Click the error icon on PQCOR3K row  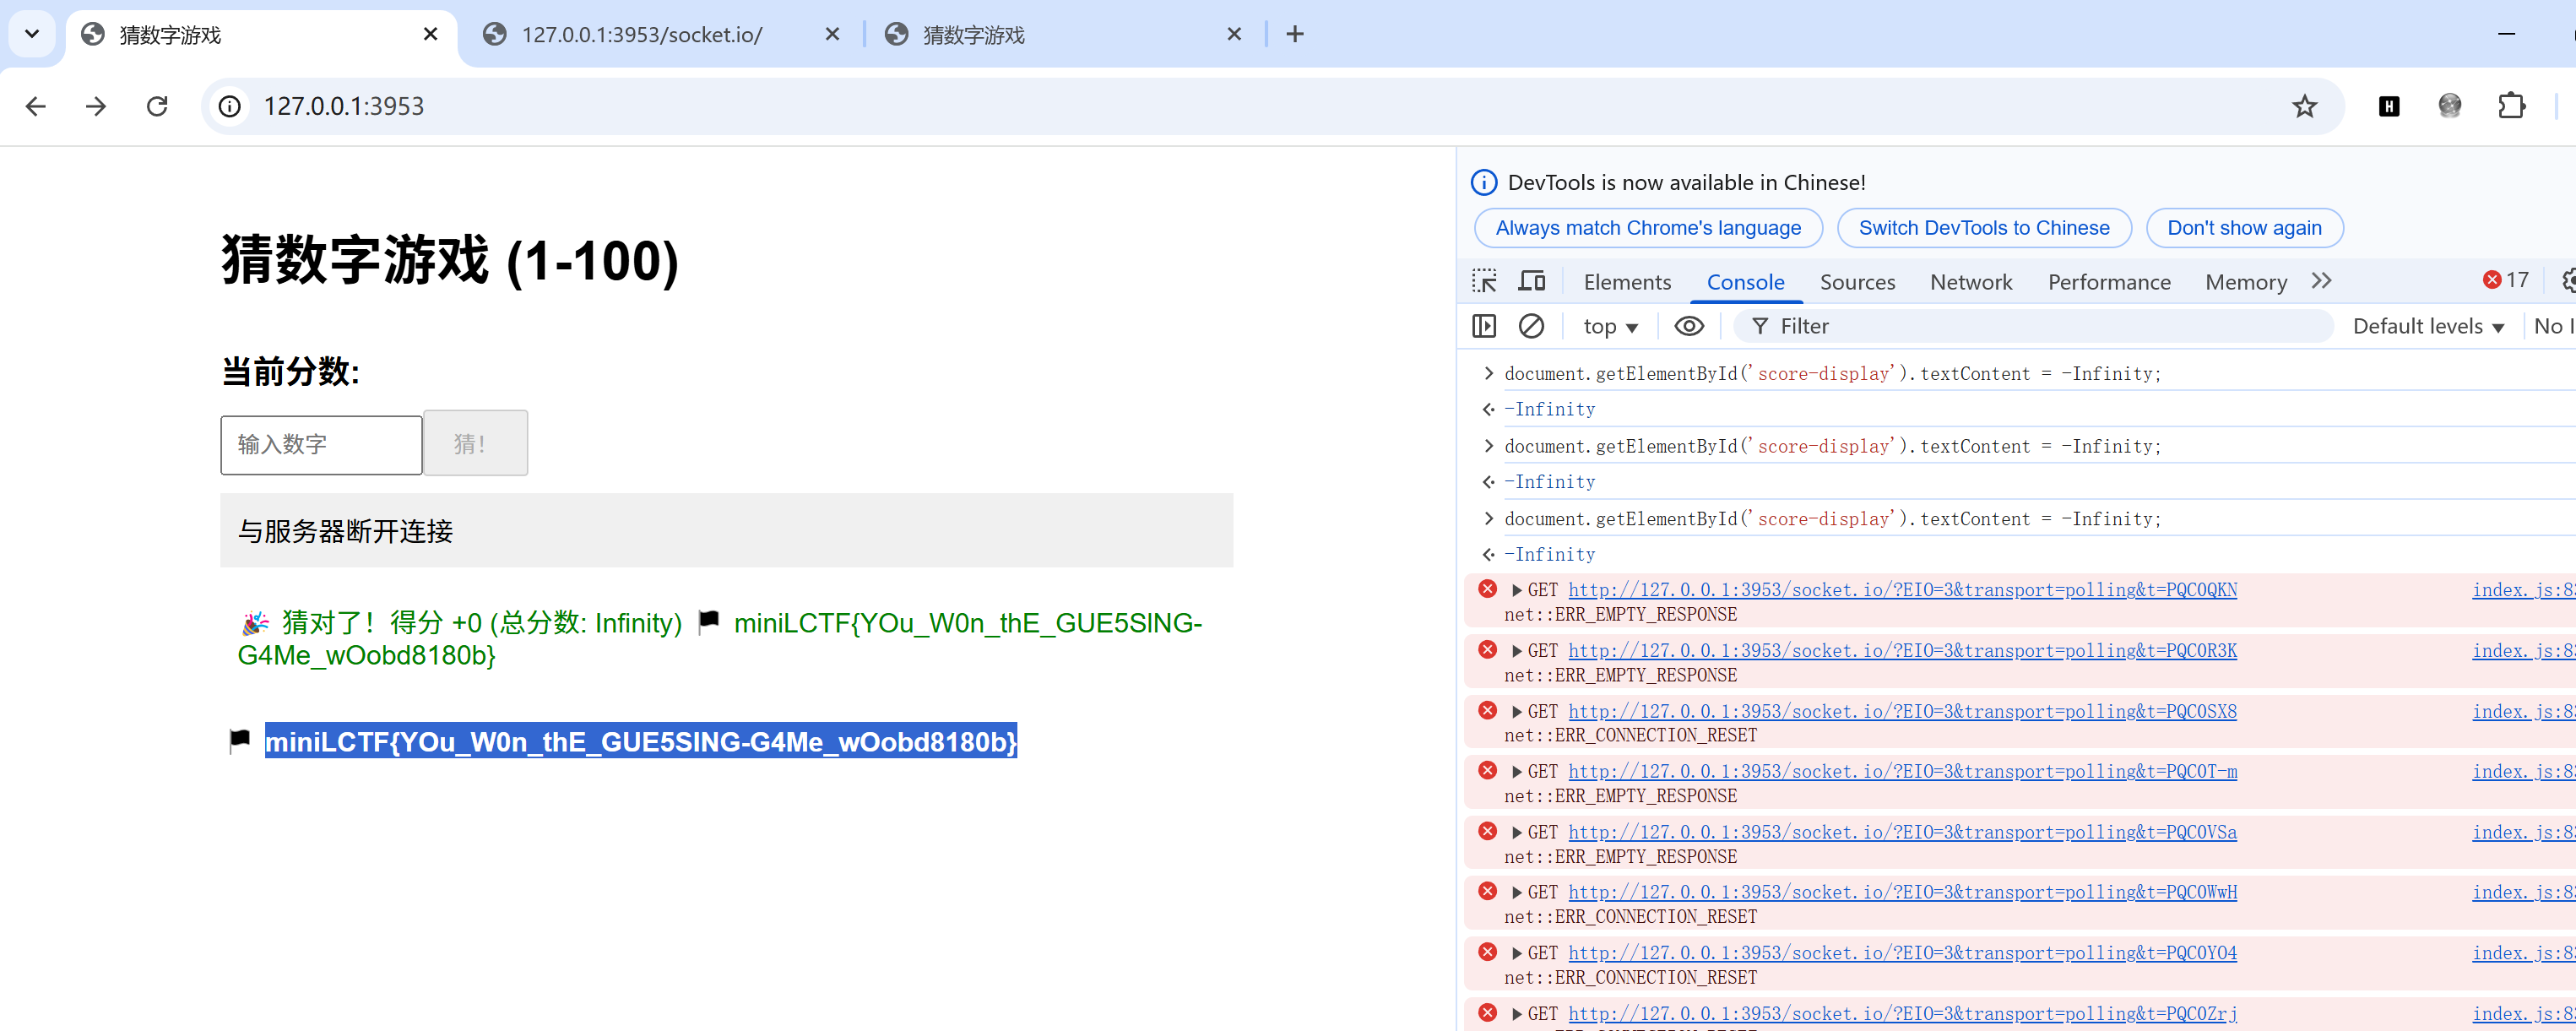click(1488, 650)
